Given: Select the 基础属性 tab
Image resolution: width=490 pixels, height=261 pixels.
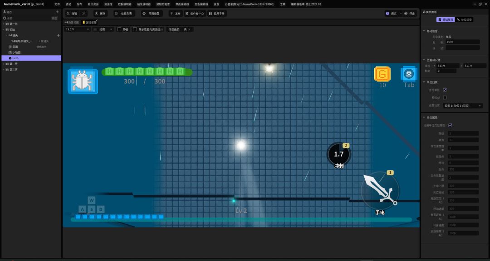Looking at the screenshot, I should tap(446, 19).
